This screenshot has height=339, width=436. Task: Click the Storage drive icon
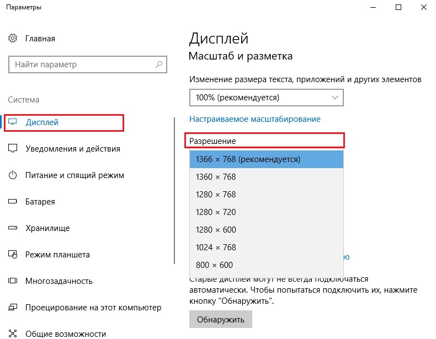pyautogui.click(x=13, y=228)
